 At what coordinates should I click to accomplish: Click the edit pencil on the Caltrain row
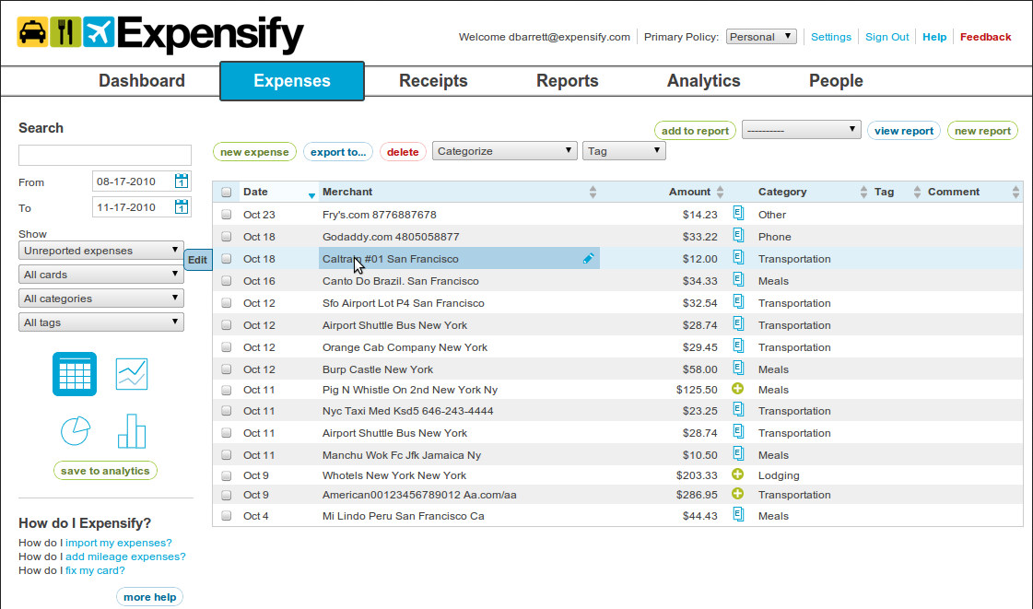[589, 259]
